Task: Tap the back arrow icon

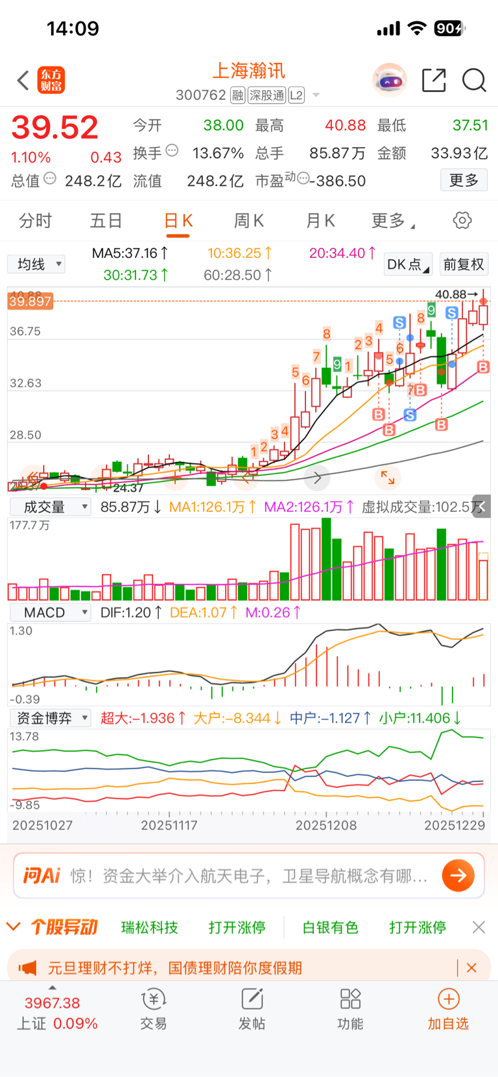Action: click(x=23, y=80)
